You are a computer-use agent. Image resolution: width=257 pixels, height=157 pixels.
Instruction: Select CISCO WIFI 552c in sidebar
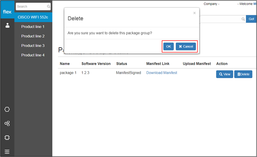pos(33,17)
